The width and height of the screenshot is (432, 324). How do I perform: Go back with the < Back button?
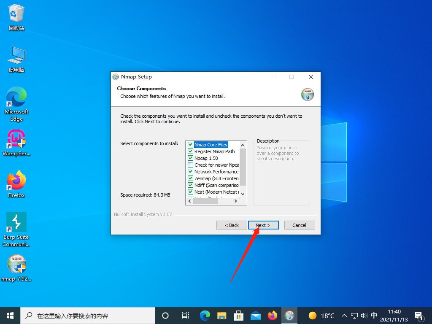(x=232, y=225)
